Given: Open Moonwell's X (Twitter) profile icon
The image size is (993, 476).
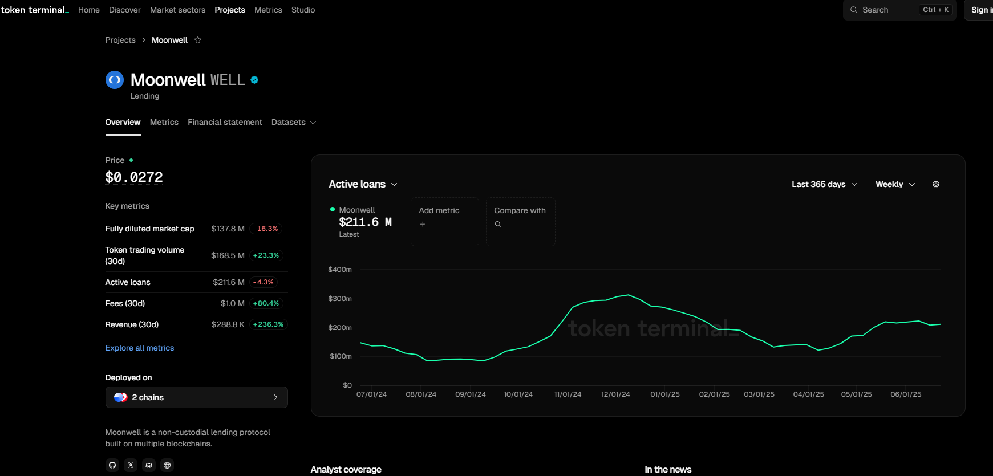Looking at the screenshot, I should (x=131, y=465).
